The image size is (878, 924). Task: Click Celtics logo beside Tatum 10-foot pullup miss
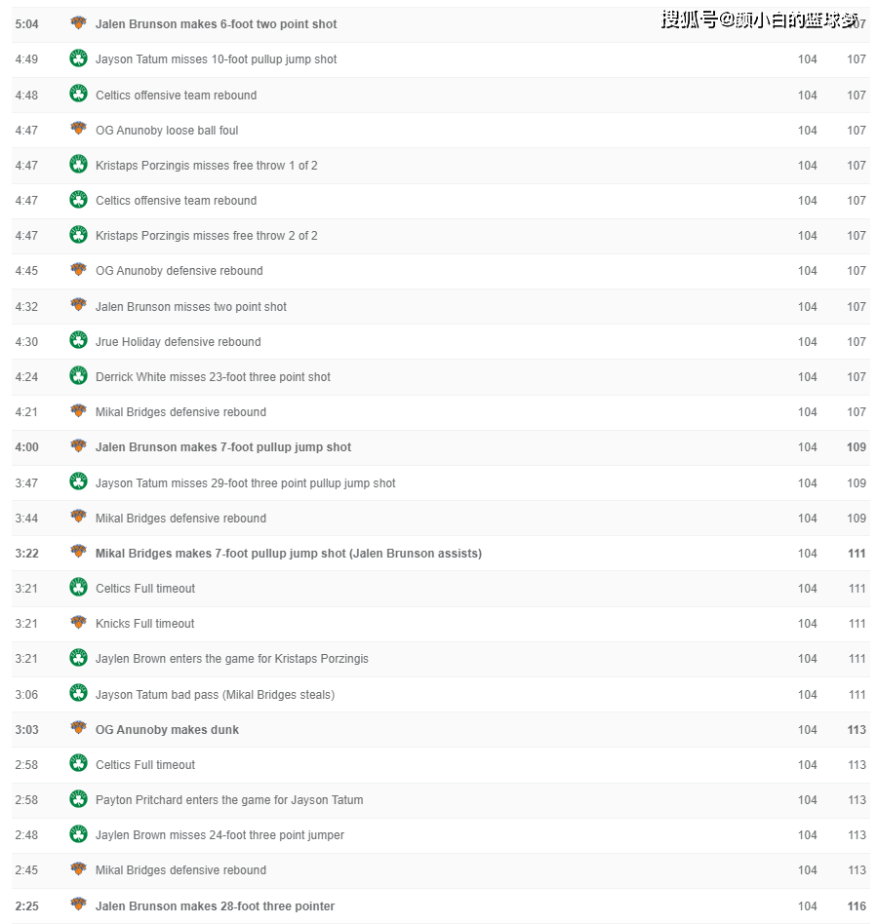coord(78,58)
